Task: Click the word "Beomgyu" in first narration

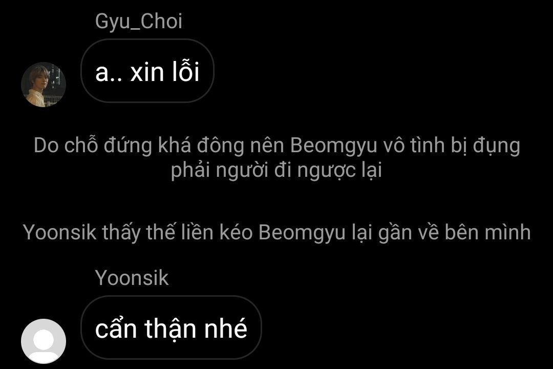Action: click(x=334, y=146)
